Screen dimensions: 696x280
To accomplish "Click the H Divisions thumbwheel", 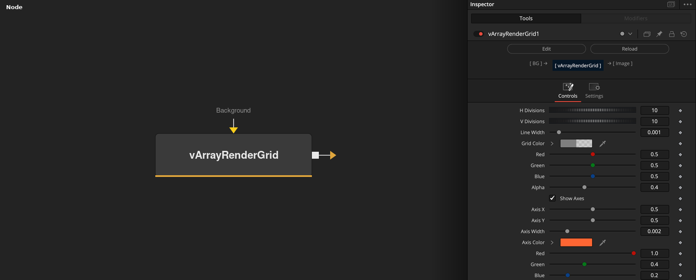I will click(592, 110).
